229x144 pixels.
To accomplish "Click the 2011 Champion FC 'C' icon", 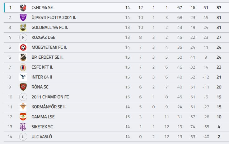I will click(23, 97).
